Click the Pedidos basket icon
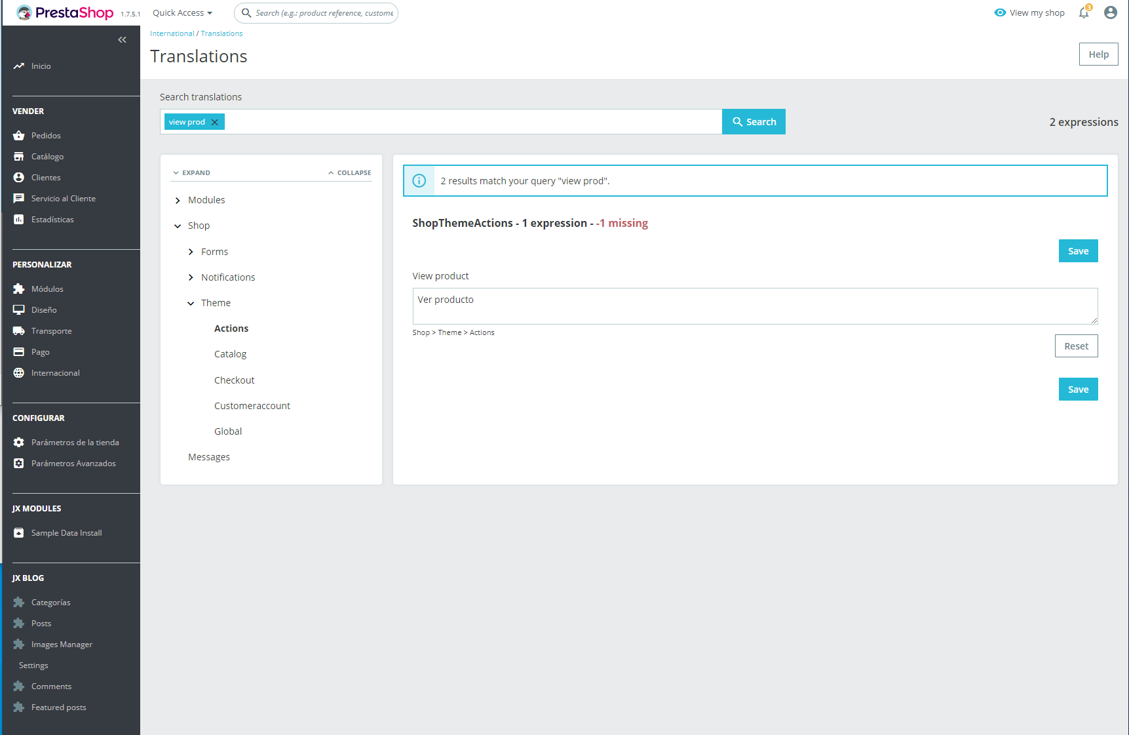This screenshot has width=1129, height=735. click(18, 136)
